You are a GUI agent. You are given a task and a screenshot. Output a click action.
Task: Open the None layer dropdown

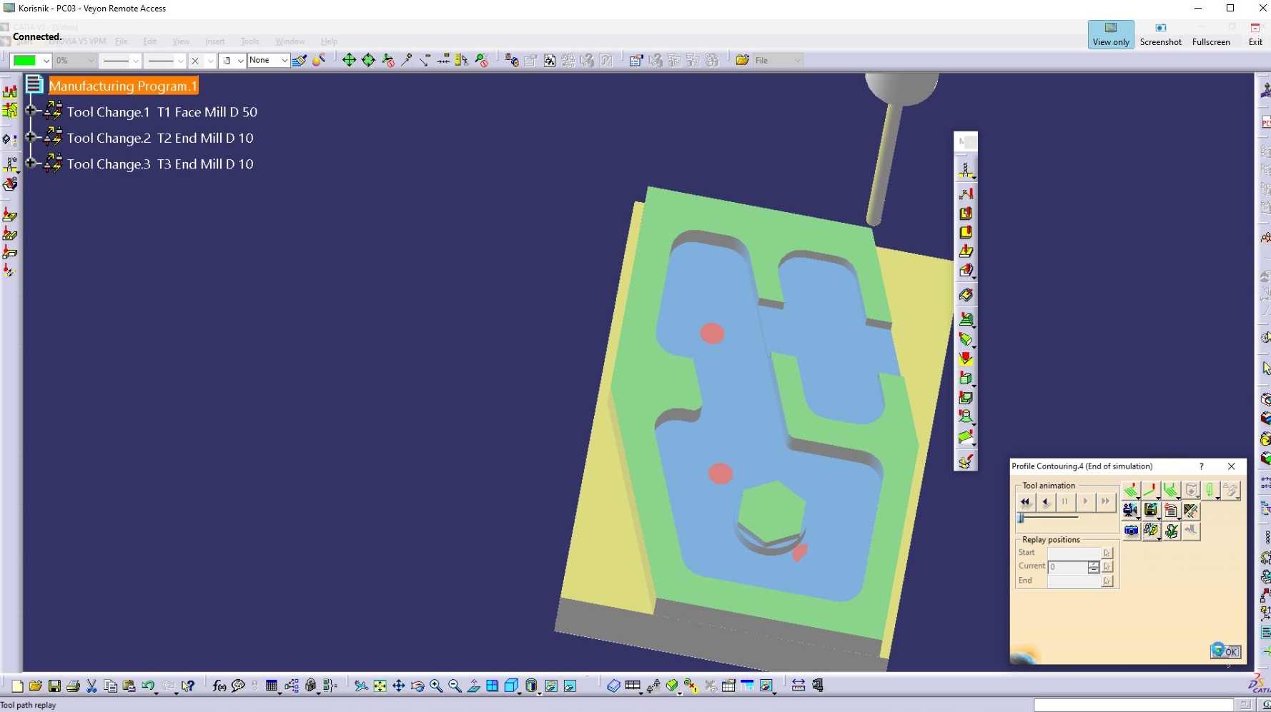coord(284,61)
